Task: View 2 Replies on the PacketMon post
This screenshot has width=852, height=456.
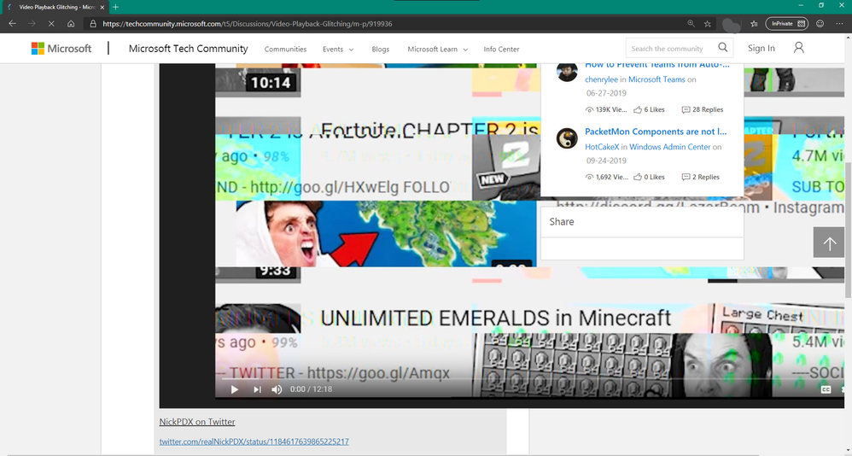Action: coord(700,177)
